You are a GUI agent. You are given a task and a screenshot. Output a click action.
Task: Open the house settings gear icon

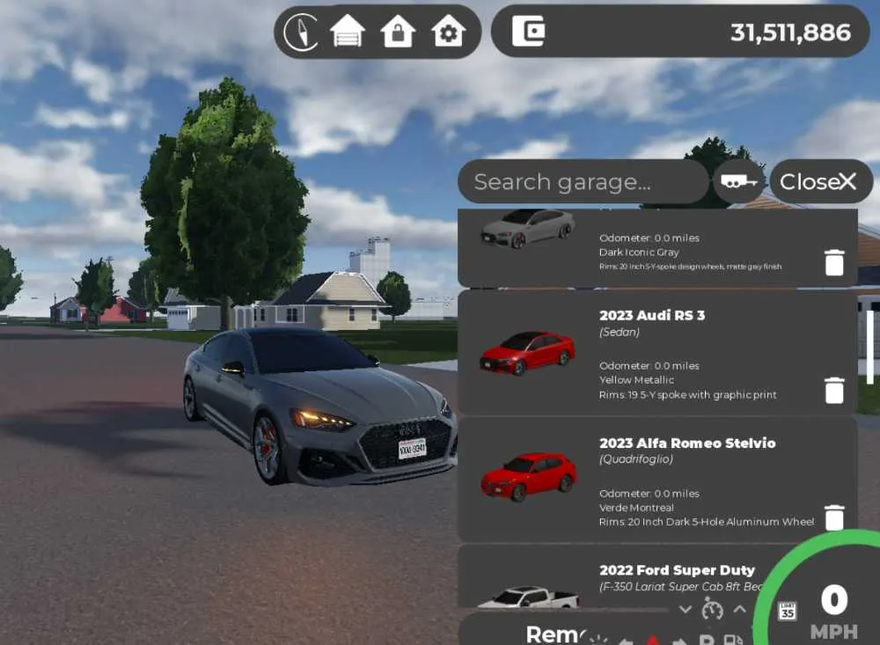448,30
